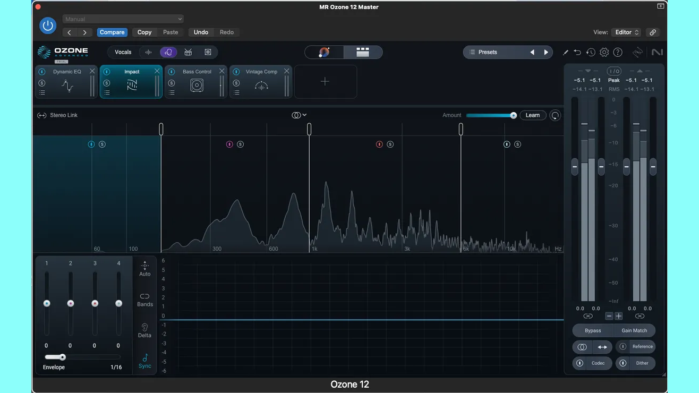The image size is (699, 393).
Task: Toggle the Dither power switch
Action: 623,363
